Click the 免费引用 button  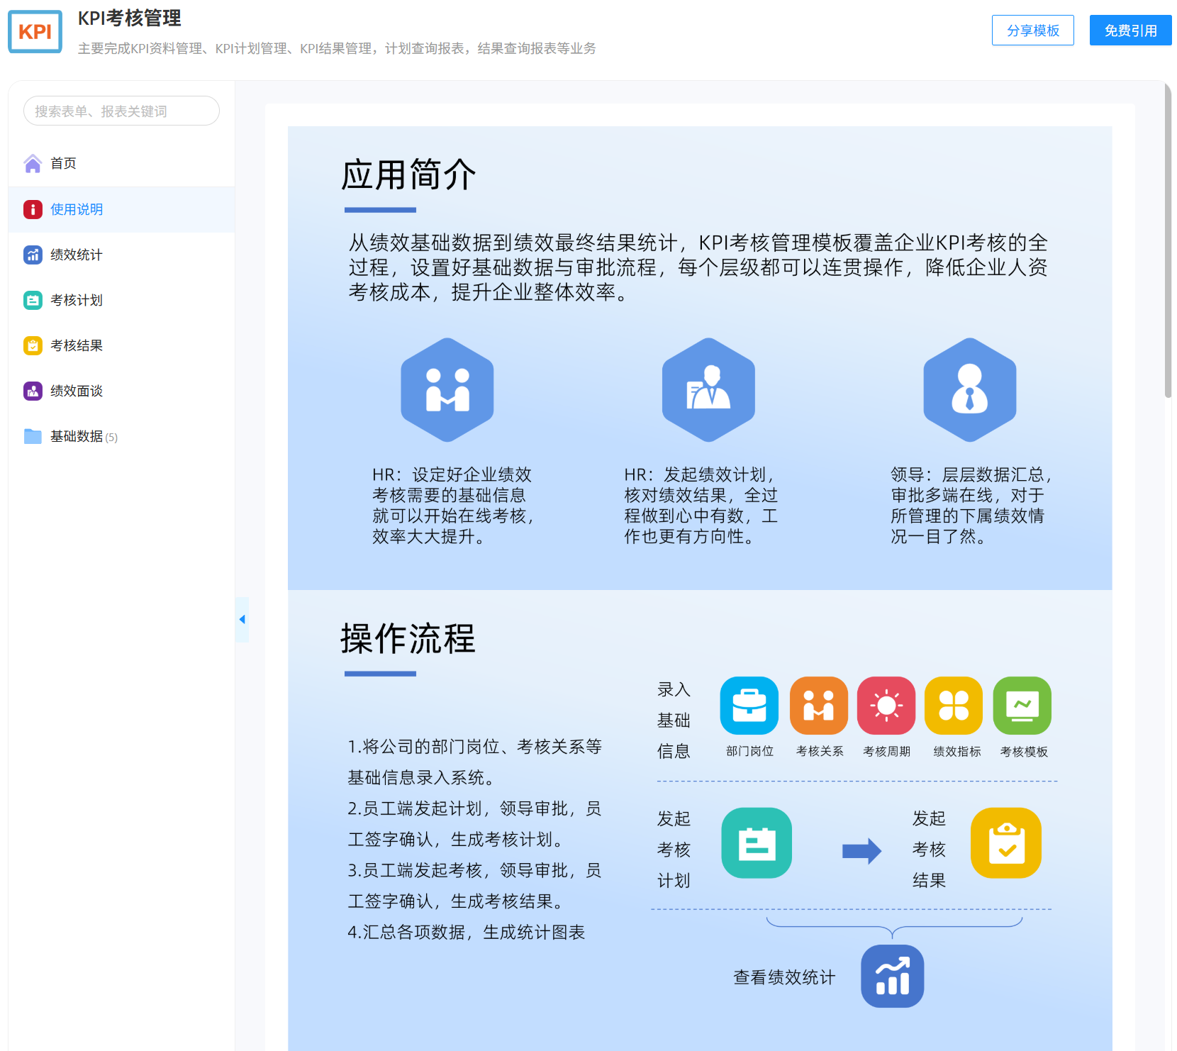pos(1130,30)
